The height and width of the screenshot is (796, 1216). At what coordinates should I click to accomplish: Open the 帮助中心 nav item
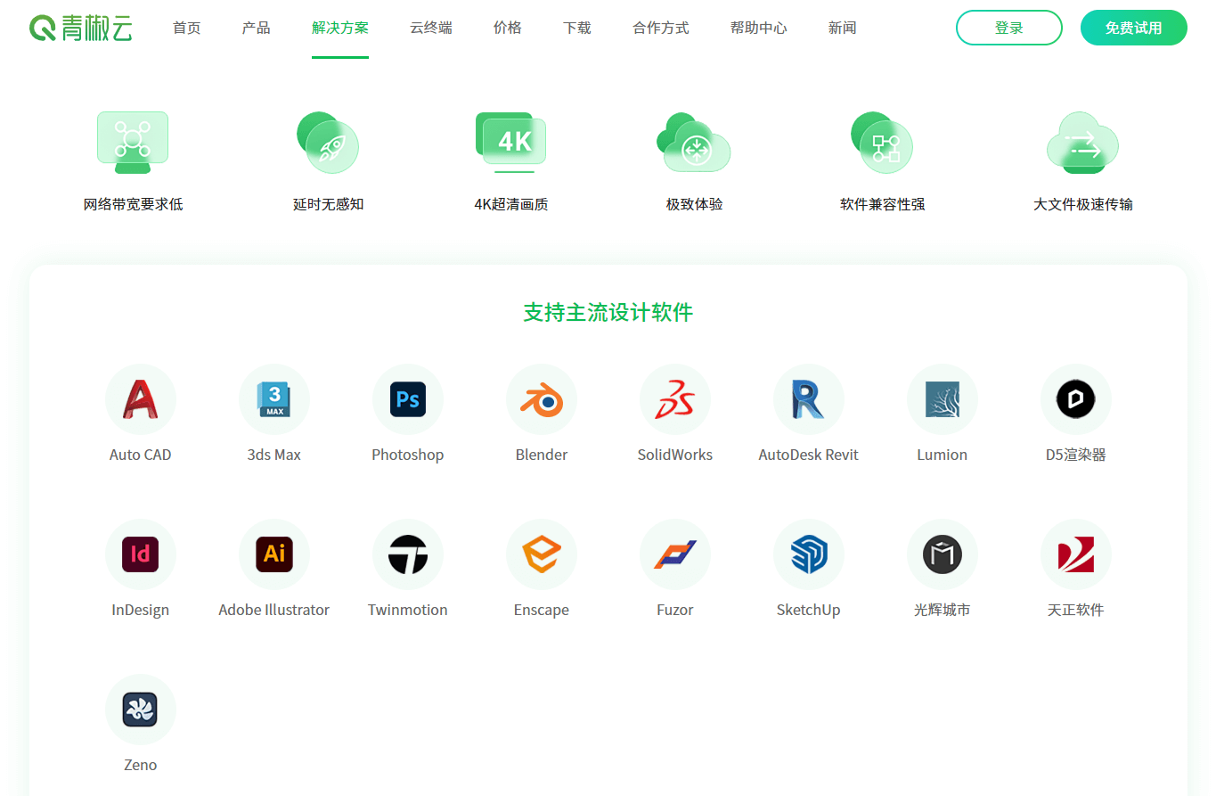coord(759,28)
